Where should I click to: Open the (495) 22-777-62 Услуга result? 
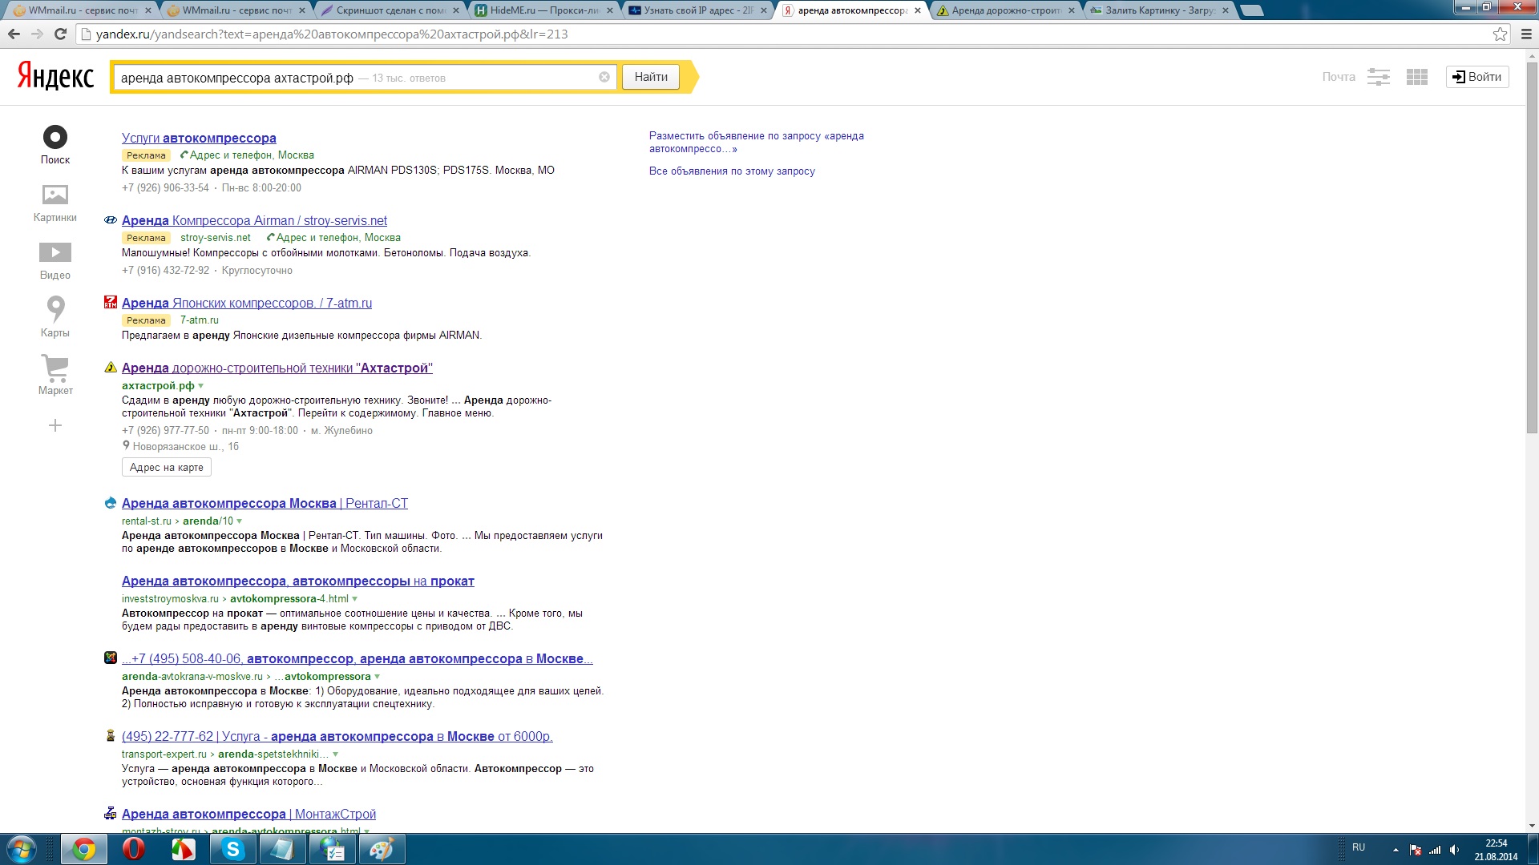click(337, 736)
